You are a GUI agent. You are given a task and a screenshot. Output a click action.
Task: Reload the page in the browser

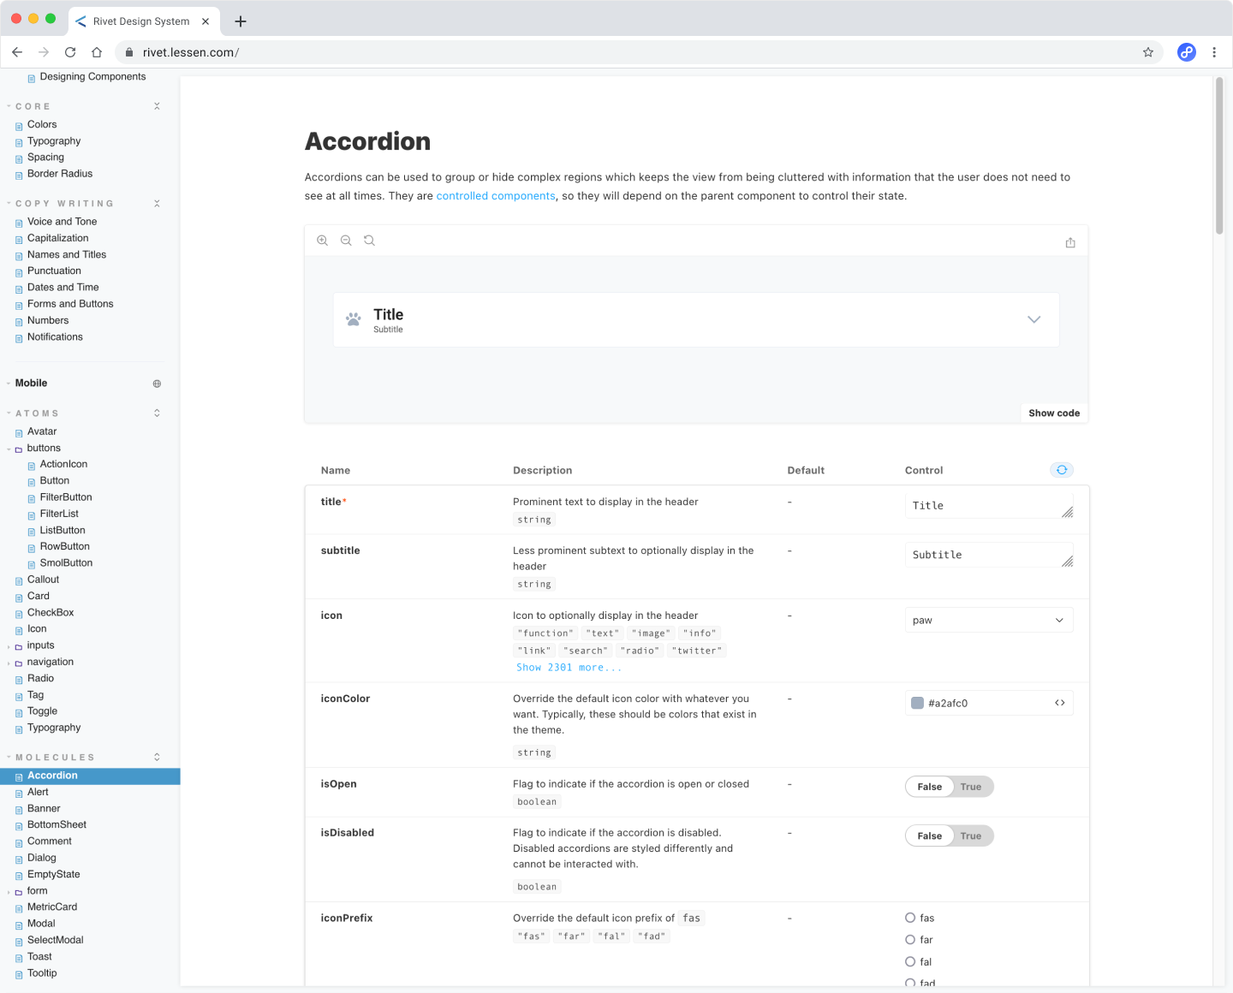tap(70, 52)
